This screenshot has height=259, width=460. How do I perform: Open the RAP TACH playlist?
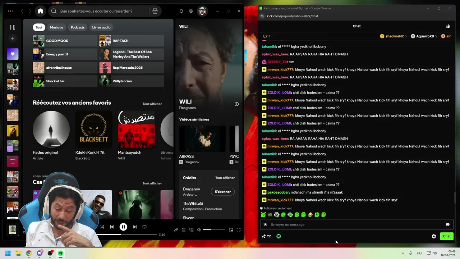pos(132,41)
